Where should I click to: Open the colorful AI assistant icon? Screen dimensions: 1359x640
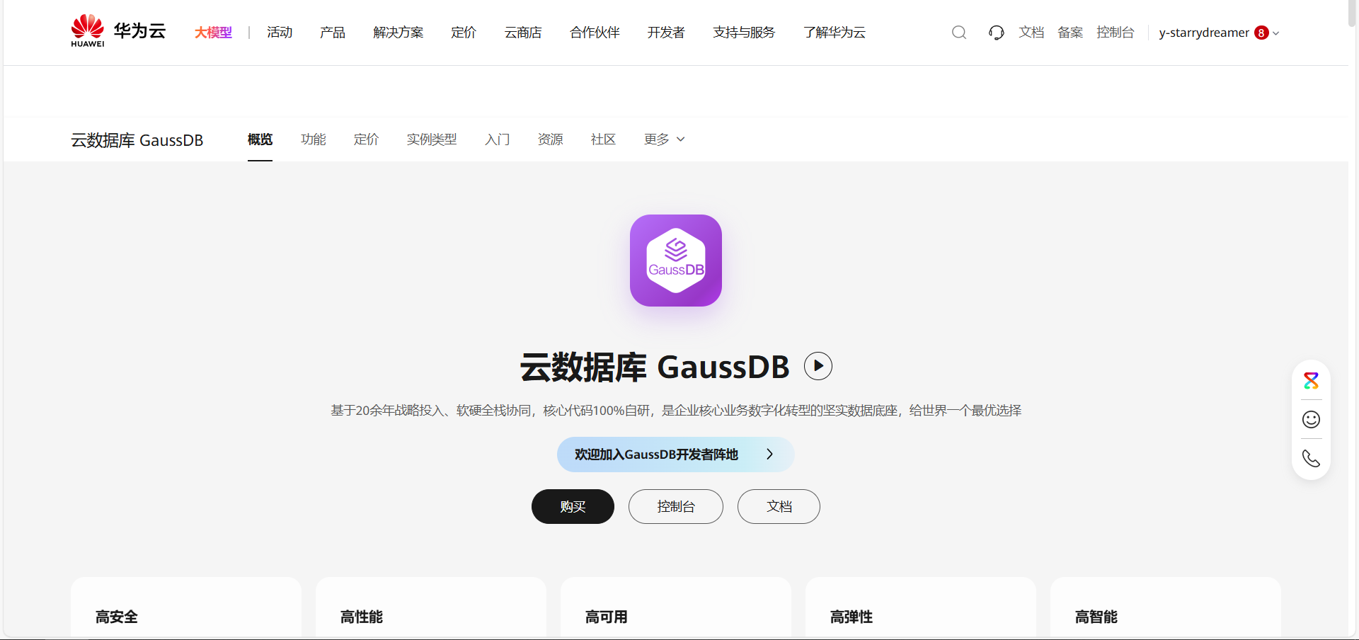coord(1311,381)
